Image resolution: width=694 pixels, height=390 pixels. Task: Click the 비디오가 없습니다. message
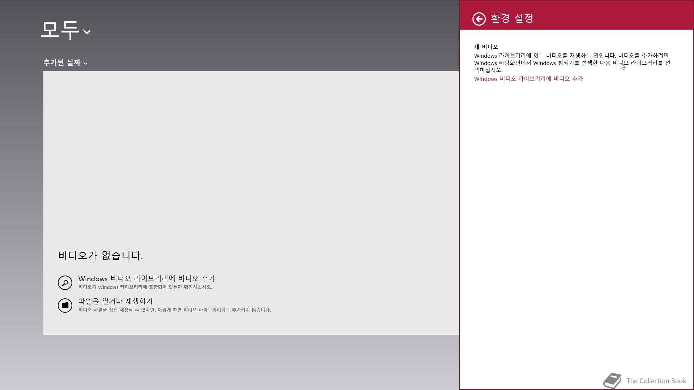click(x=100, y=256)
